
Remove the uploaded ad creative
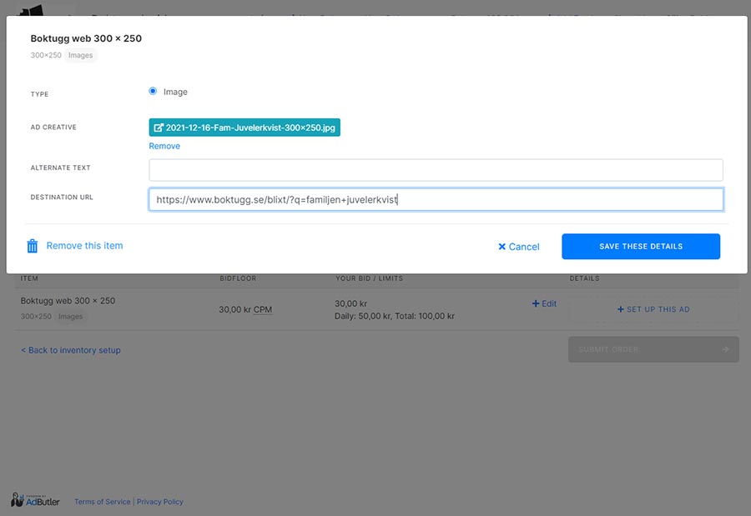pyautogui.click(x=164, y=146)
